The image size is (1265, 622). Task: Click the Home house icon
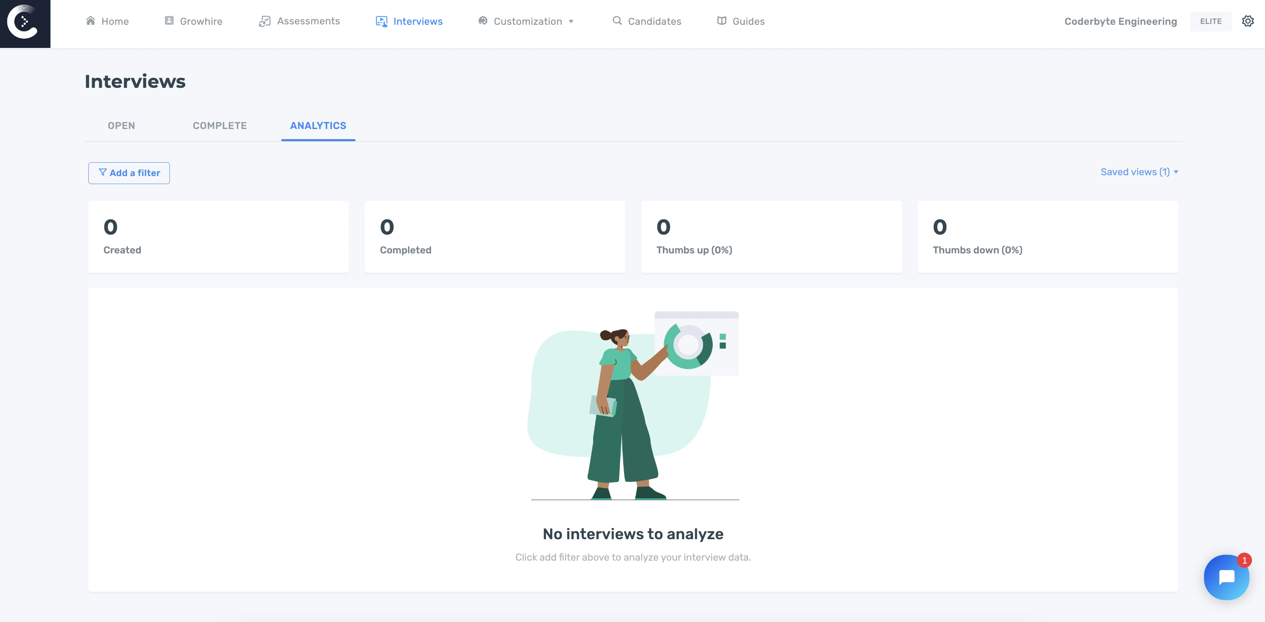click(90, 21)
